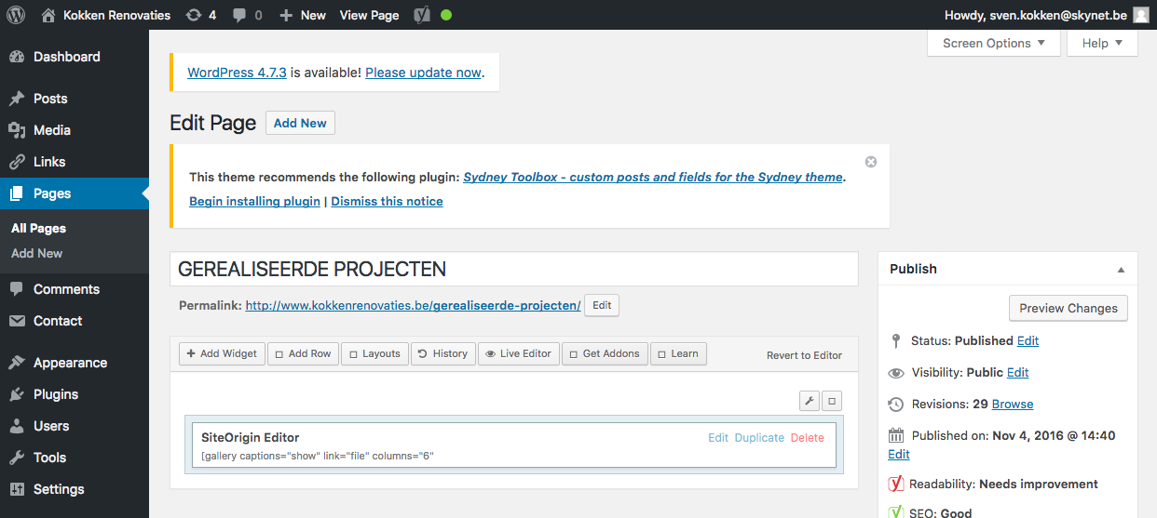Launch the Live Editor
The image size is (1157, 518).
(518, 353)
